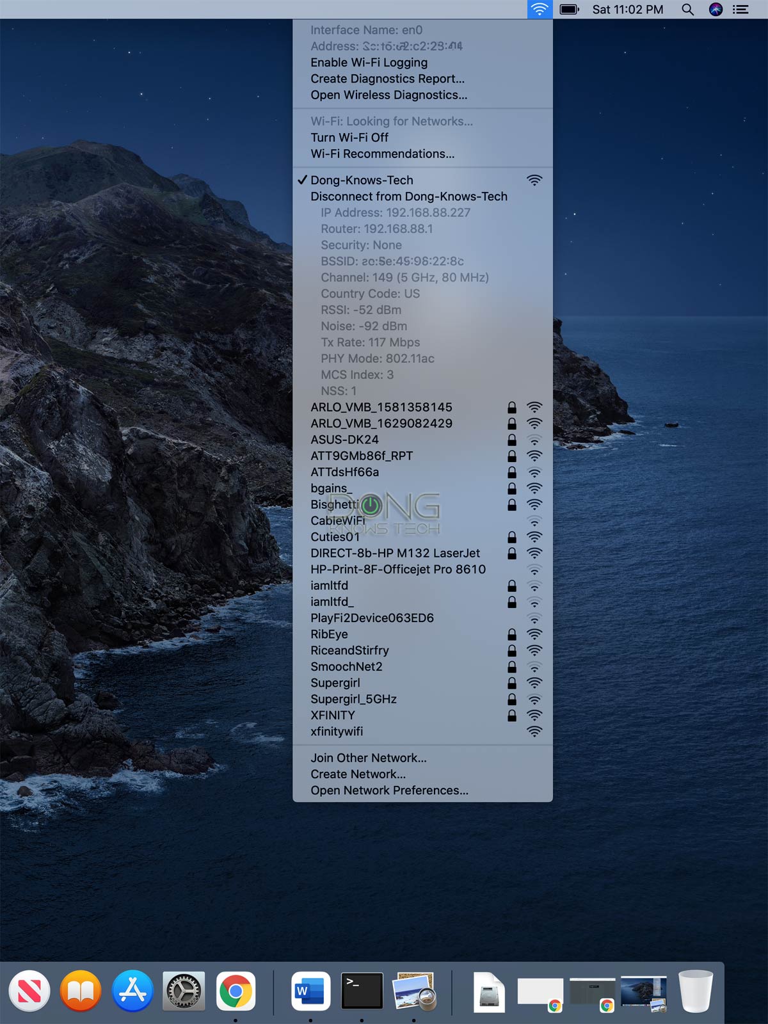The width and height of the screenshot is (768, 1024).
Task: Choose Create Diagnostics Report...
Action: (422, 79)
